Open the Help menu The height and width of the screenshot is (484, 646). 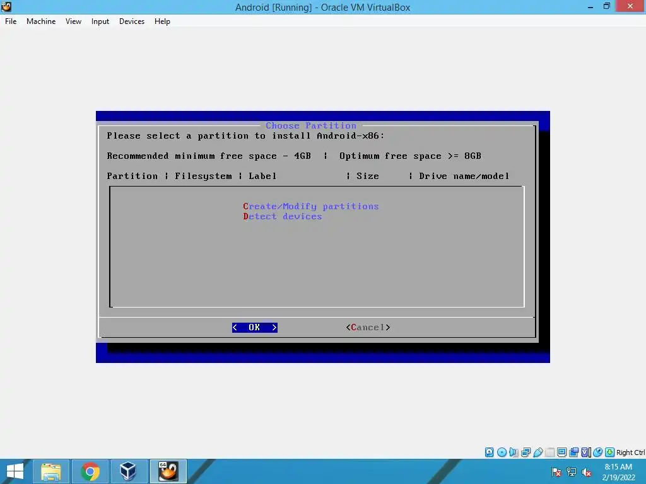(x=162, y=21)
